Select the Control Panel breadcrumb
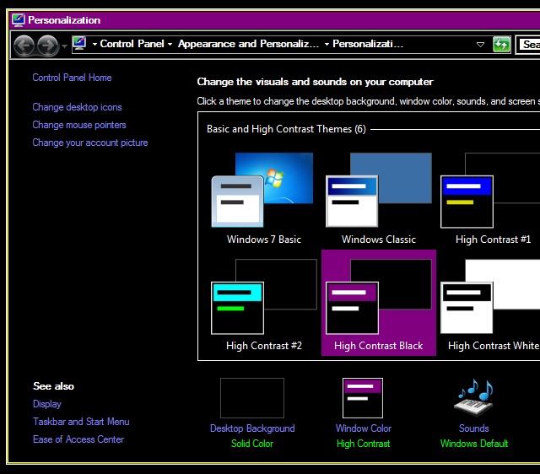This screenshot has height=474, width=540. 132,44
